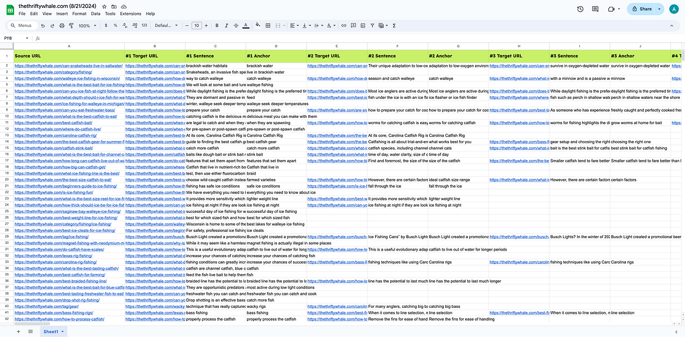Click the Insert link icon
Image resolution: width=685 pixels, height=337 pixels.
pyautogui.click(x=344, y=25)
